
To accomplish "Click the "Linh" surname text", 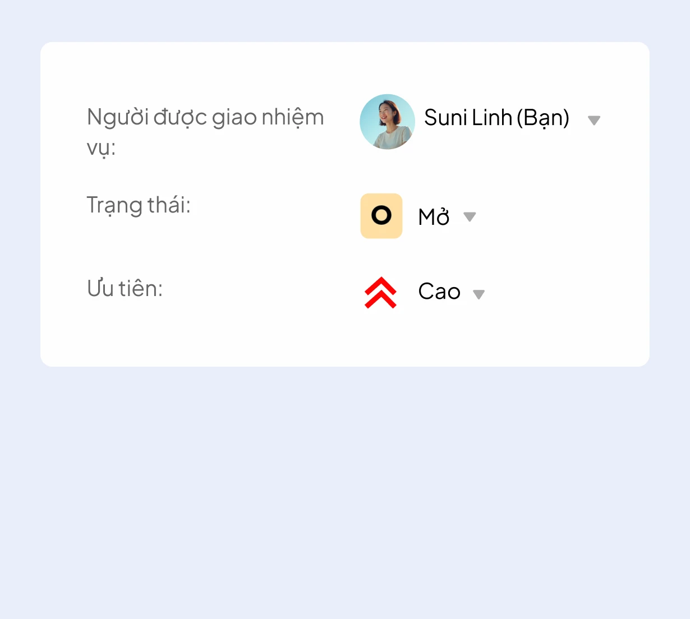I will pyautogui.click(x=492, y=118).
